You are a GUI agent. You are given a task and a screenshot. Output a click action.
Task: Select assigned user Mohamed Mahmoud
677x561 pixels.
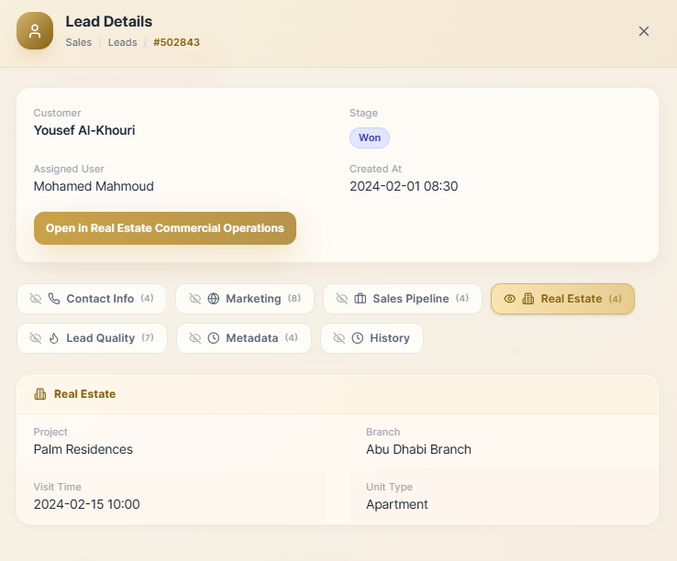(94, 186)
